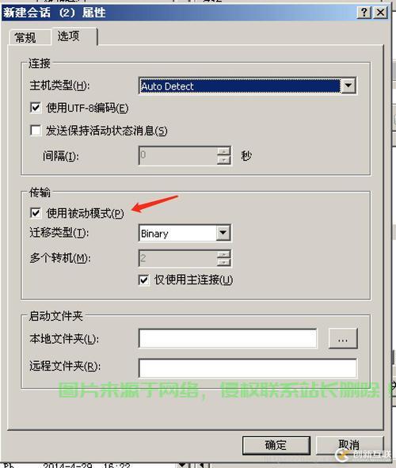The height and width of the screenshot is (468, 396).
Task: Browse local folder with ellipsis button
Action: 343,338
